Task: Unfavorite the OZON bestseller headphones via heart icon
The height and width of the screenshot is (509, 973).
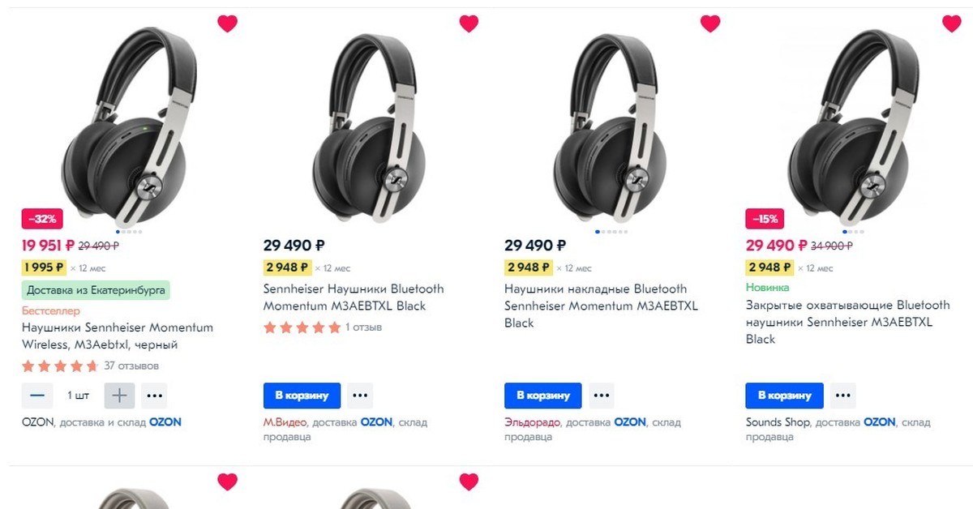Action: 227,24
